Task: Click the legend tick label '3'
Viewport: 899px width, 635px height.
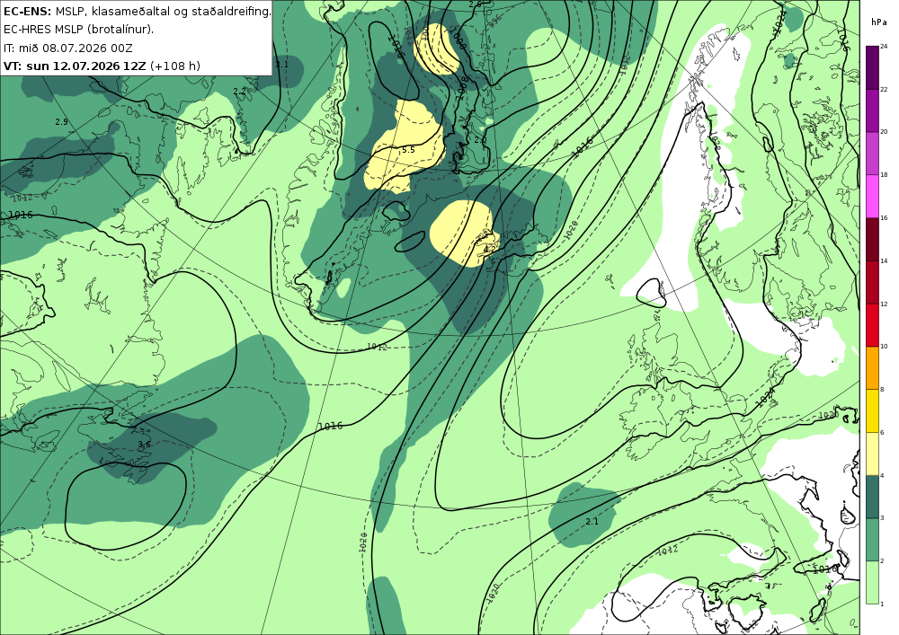Action: coord(882,518)
